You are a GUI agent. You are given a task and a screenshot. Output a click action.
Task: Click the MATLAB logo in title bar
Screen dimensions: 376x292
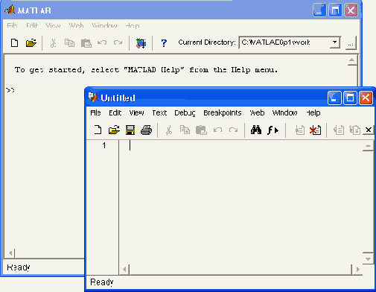10,10
